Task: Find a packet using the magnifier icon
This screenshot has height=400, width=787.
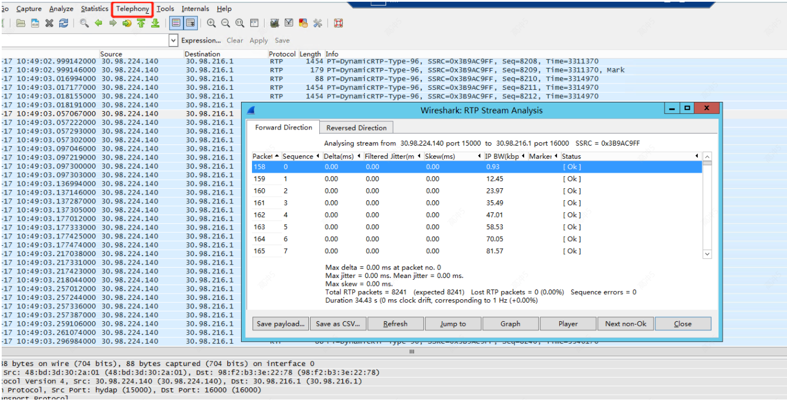Action: [84, 23]
